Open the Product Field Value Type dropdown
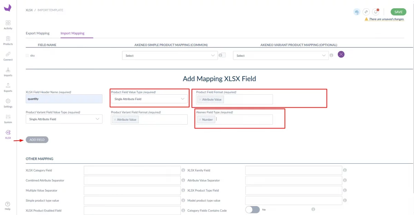 [x=149, y=99]
